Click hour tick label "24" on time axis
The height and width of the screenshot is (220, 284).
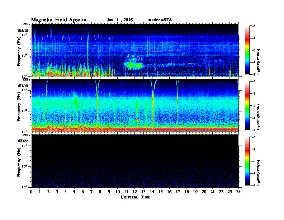[238, 192]
